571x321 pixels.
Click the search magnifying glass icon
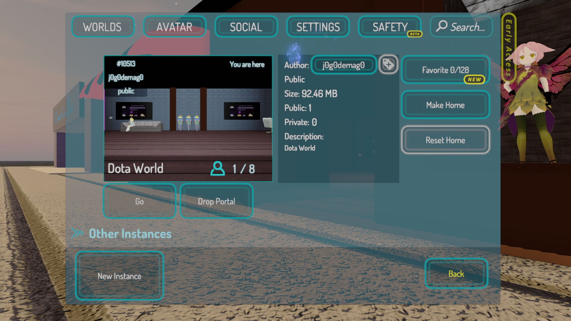tap(442, 26)
